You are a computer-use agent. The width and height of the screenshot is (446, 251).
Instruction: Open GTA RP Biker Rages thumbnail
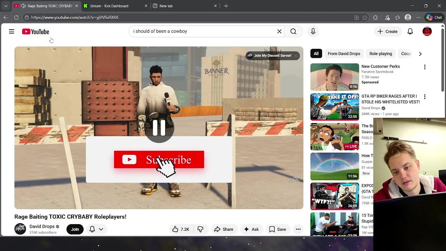(334, 107)
